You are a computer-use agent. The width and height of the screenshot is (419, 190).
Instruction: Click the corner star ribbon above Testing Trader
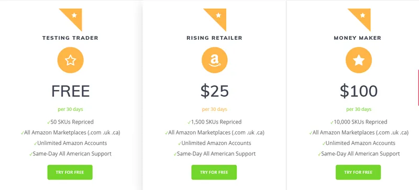tap(71, 20)
